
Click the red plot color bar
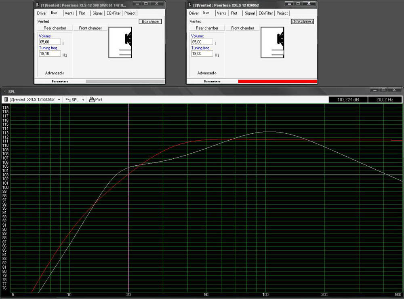point(277,81)
